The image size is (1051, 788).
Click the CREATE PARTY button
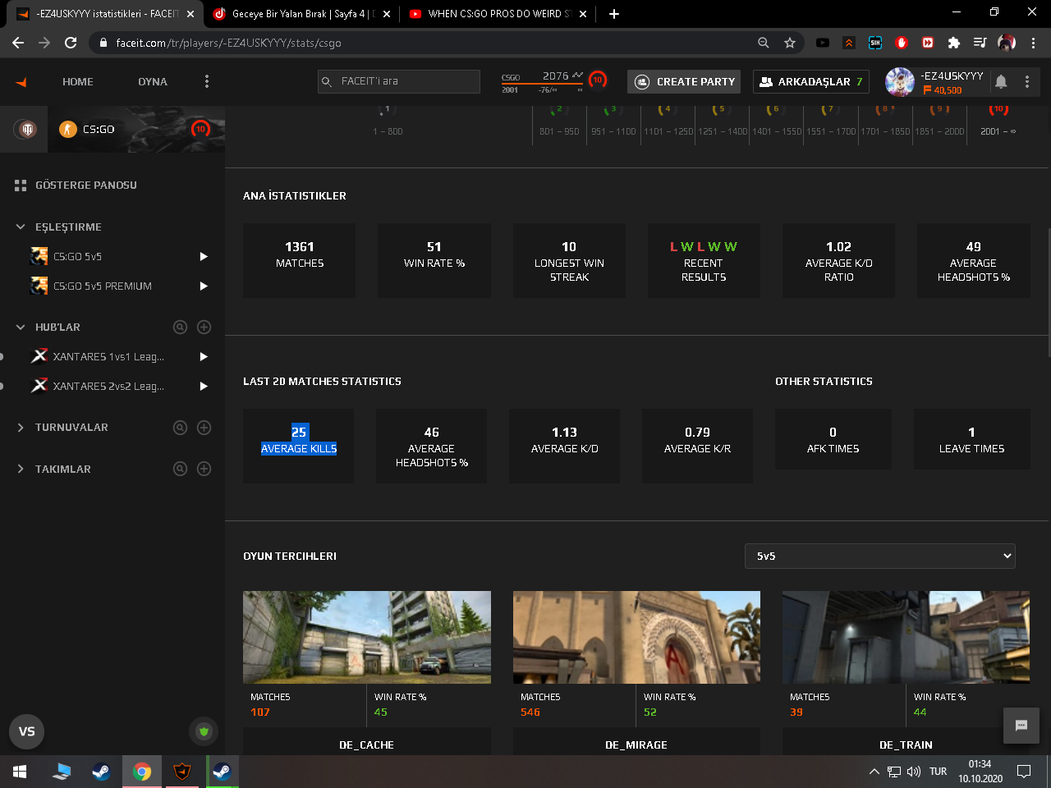tap(684, 81)
